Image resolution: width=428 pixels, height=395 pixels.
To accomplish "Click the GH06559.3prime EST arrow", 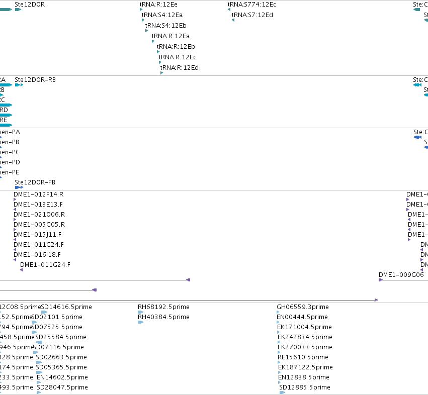I will coord(278,312).
